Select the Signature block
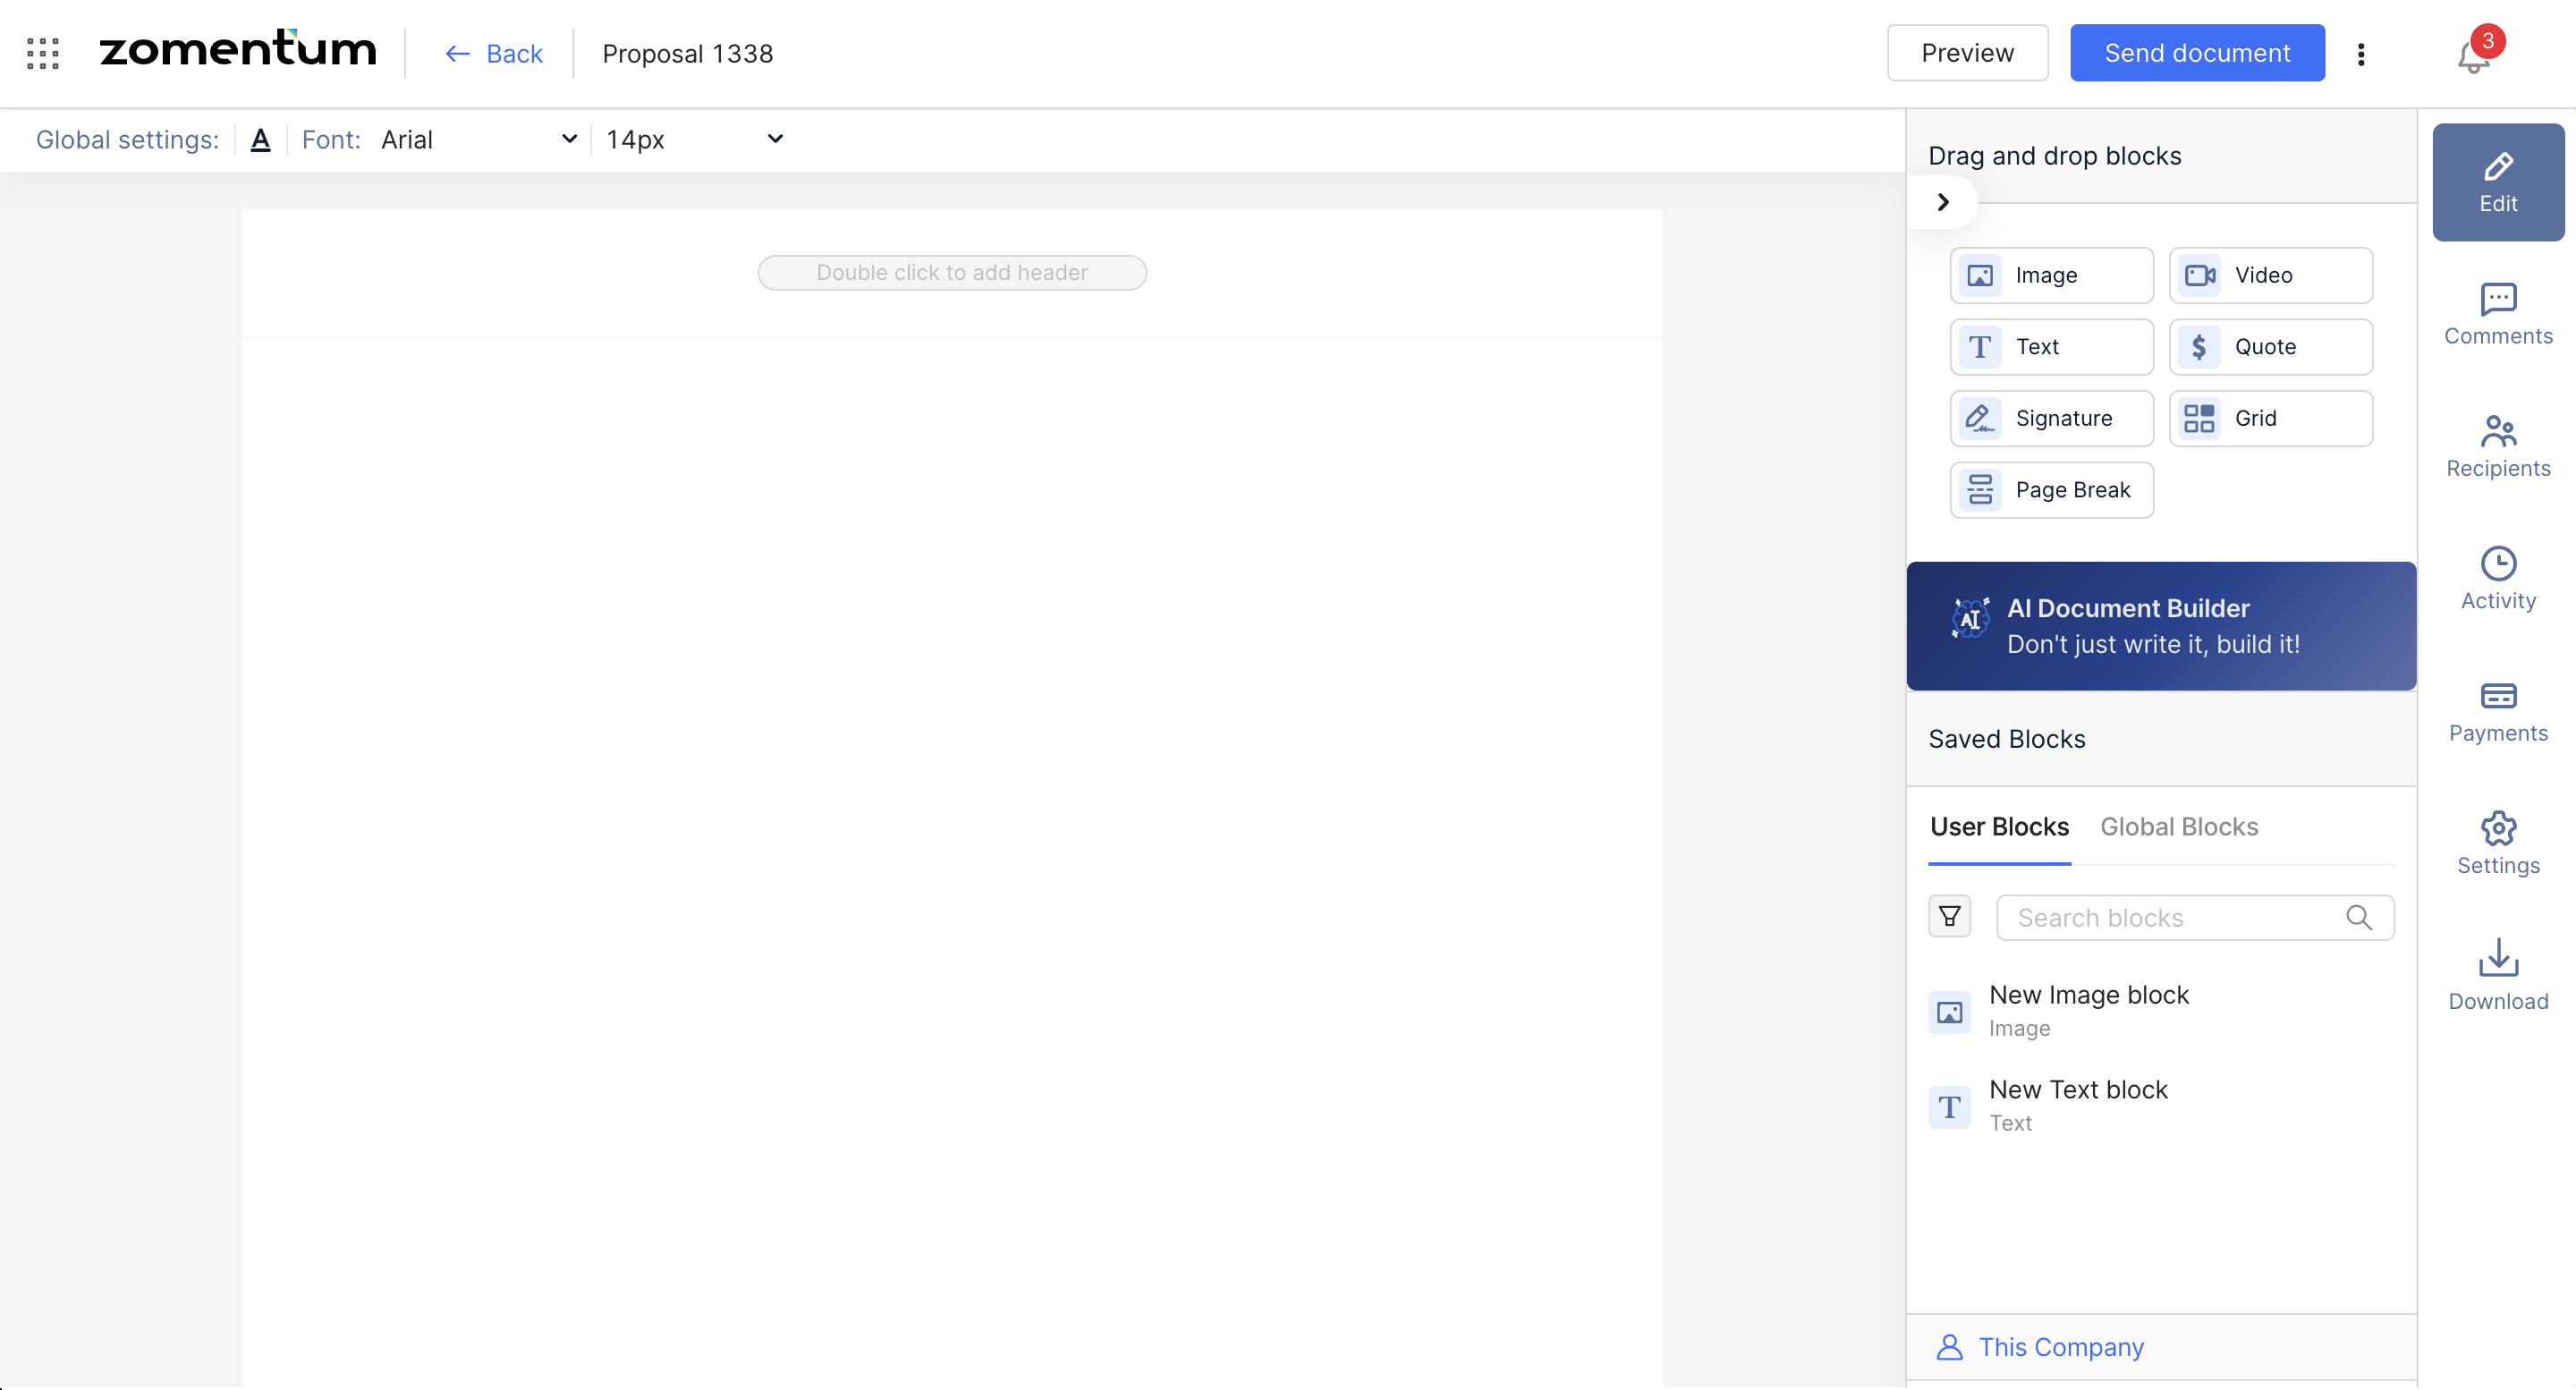 tap(2051, 418)
